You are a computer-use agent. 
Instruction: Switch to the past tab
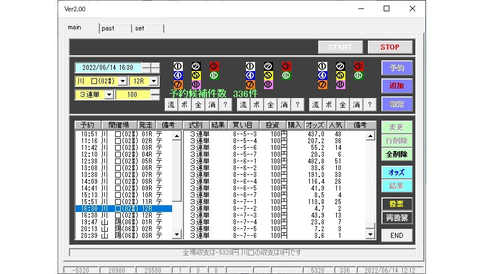[x=115, y=28]
